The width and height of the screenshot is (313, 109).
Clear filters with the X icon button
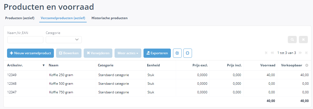(x=304, y=40)
